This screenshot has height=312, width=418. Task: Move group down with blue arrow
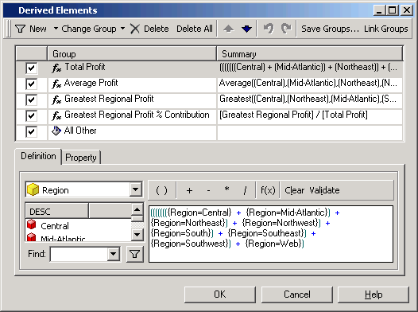tap(246, 29)
